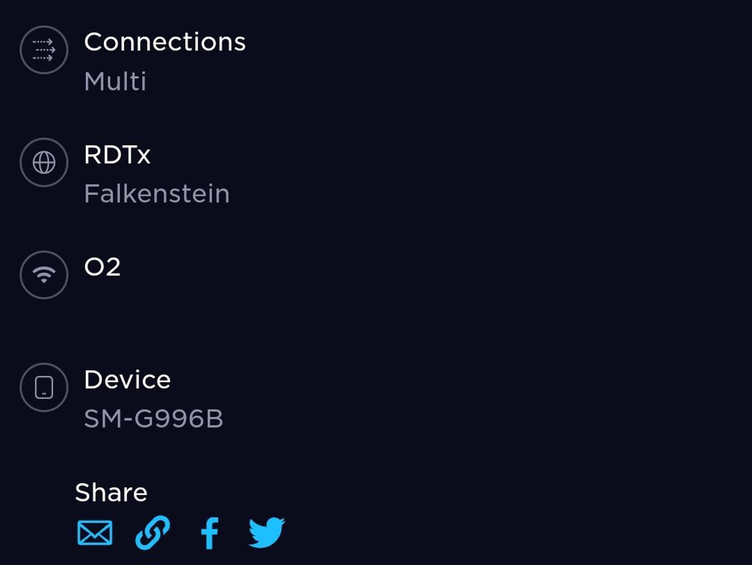
Task: Share result via email envelope icon
Action: coord(95,533)
